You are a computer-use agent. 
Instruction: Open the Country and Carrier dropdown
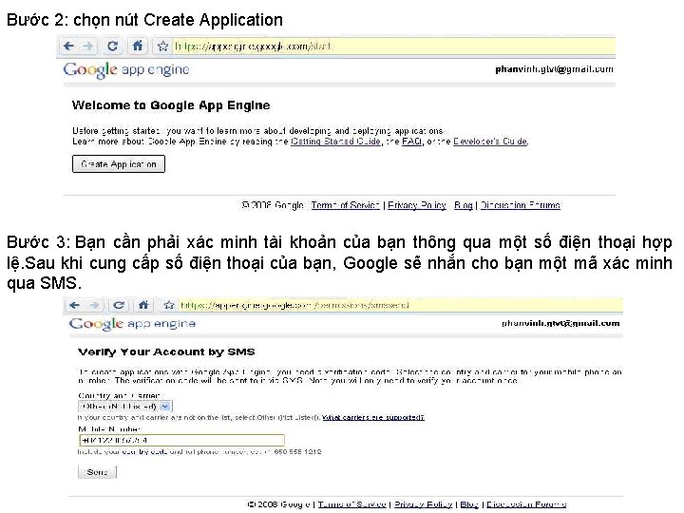pyautogui.click(x=125, y=407)
